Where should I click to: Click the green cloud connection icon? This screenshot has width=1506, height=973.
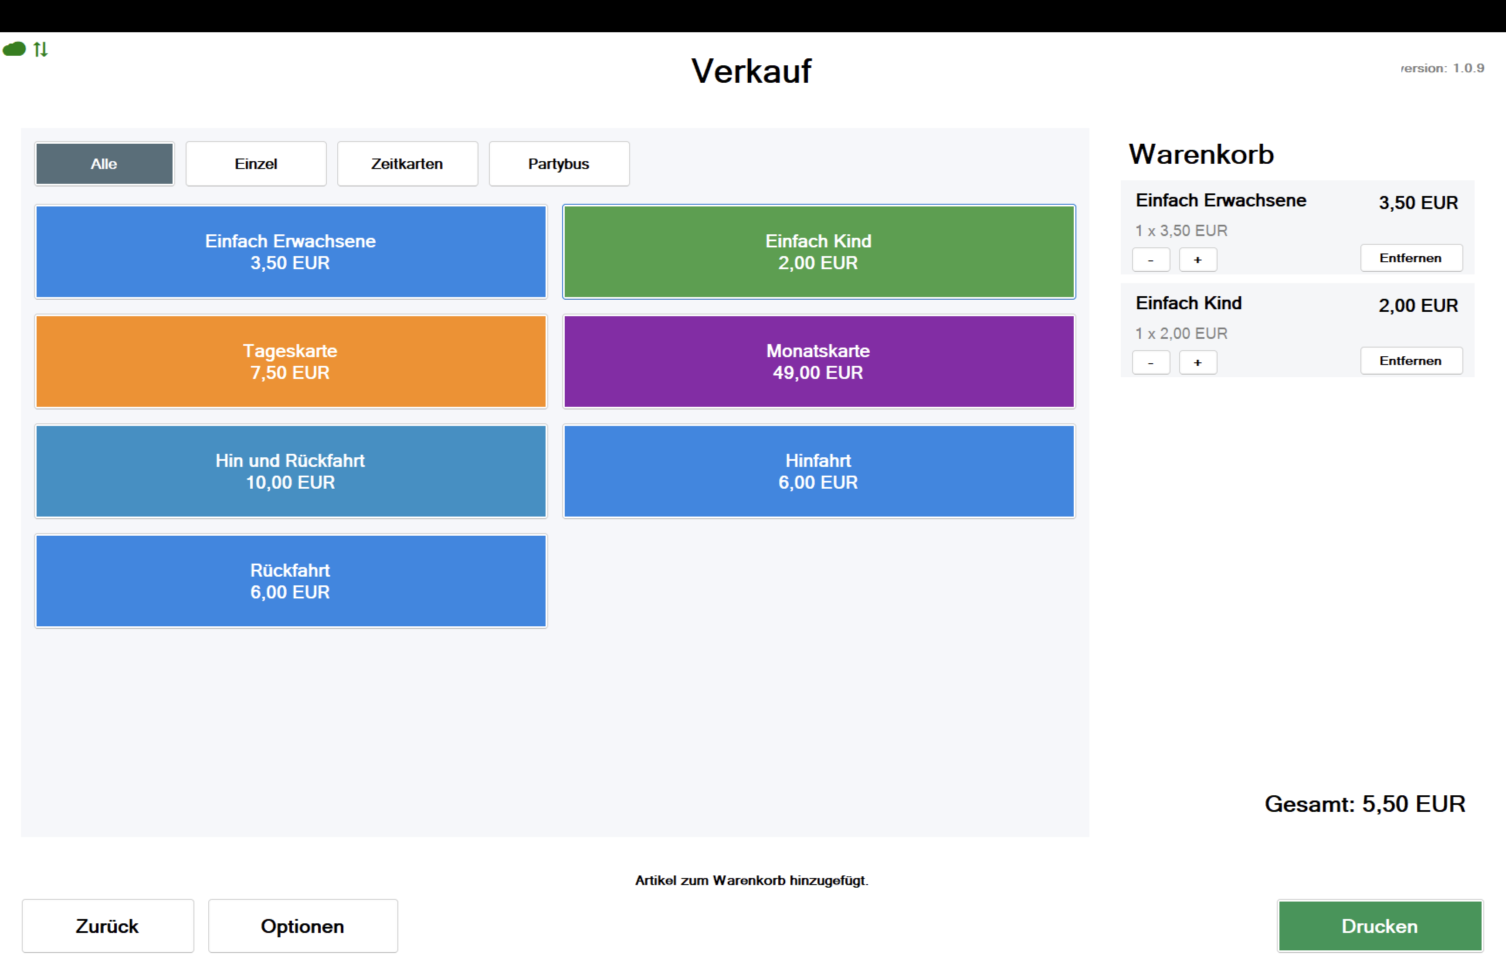(x=14, y=49)
